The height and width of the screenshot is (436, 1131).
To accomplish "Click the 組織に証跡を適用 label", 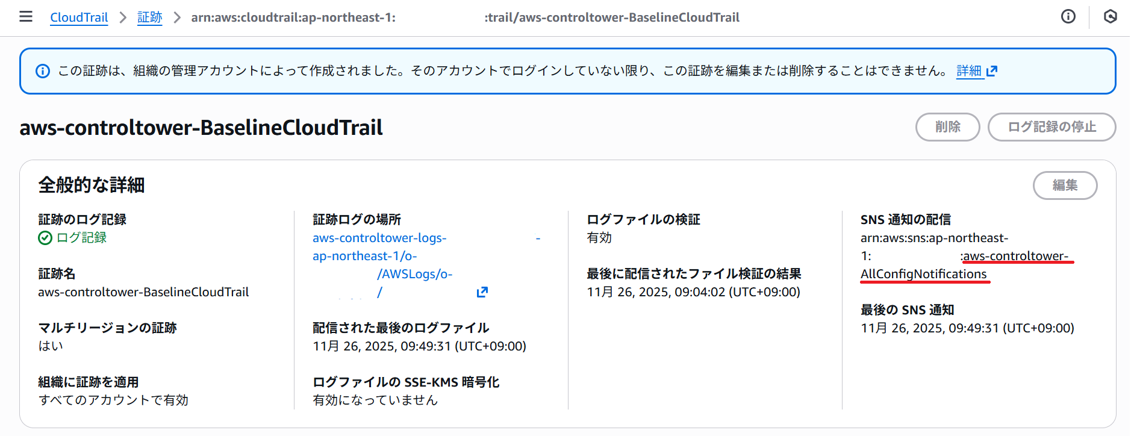I will click(x=89, y=382).
